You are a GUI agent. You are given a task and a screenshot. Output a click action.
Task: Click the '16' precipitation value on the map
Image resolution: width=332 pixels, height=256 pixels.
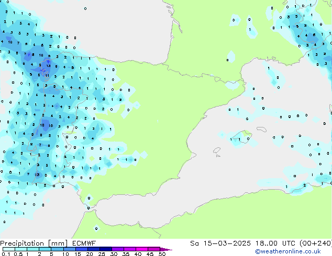[51, 126]
